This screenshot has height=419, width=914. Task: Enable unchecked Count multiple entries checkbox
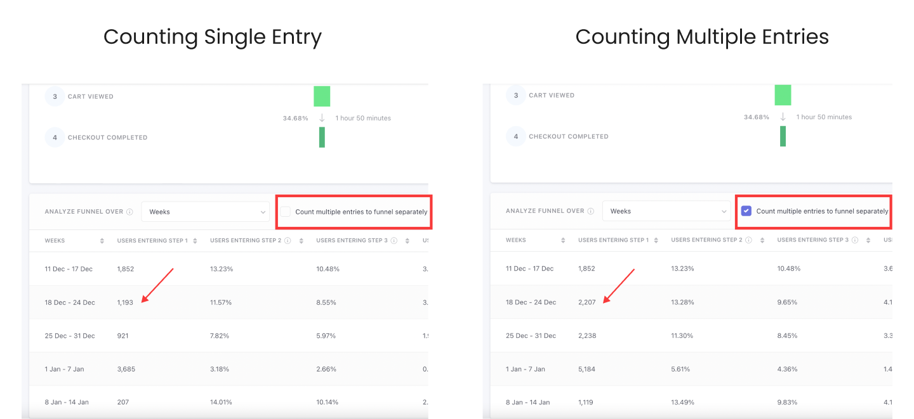[x=286, y=212]
